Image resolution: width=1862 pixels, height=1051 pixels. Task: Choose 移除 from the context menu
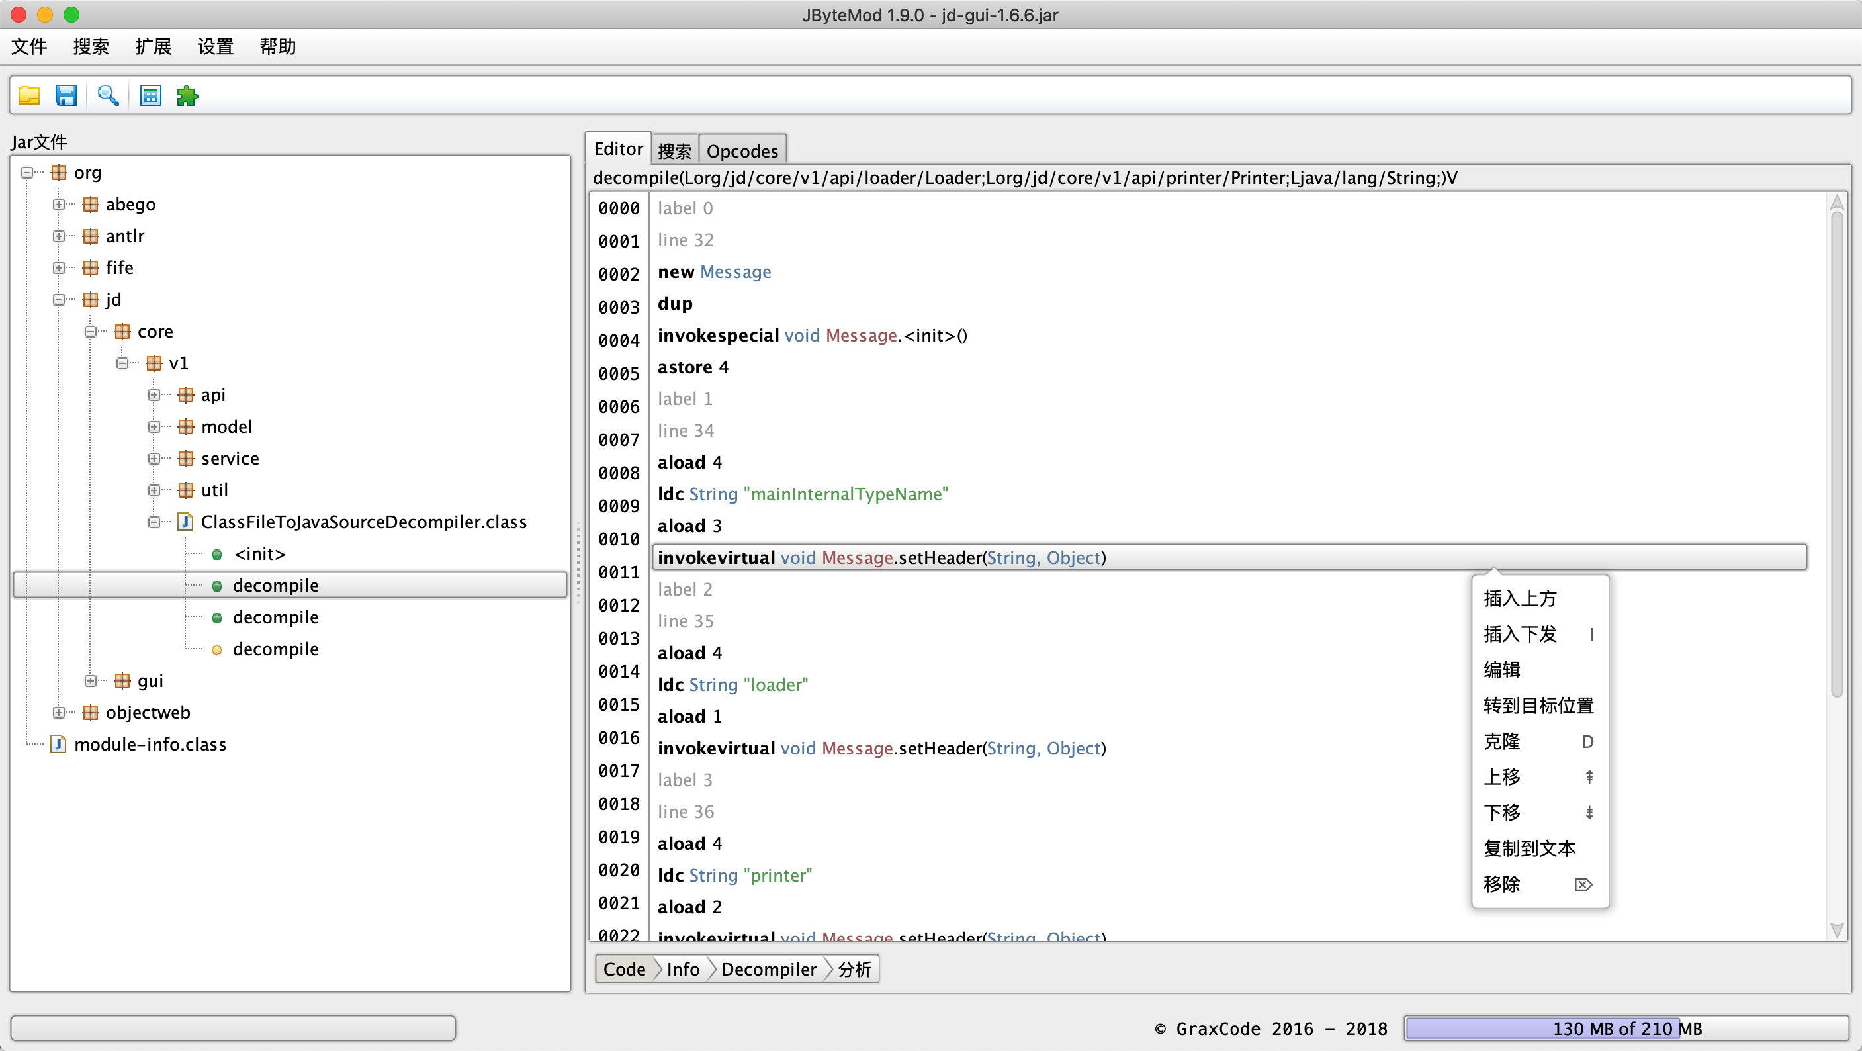[1501, 884]
